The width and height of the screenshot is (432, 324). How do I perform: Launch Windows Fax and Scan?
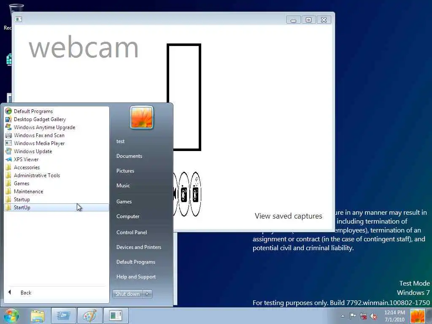click(57, 135)
